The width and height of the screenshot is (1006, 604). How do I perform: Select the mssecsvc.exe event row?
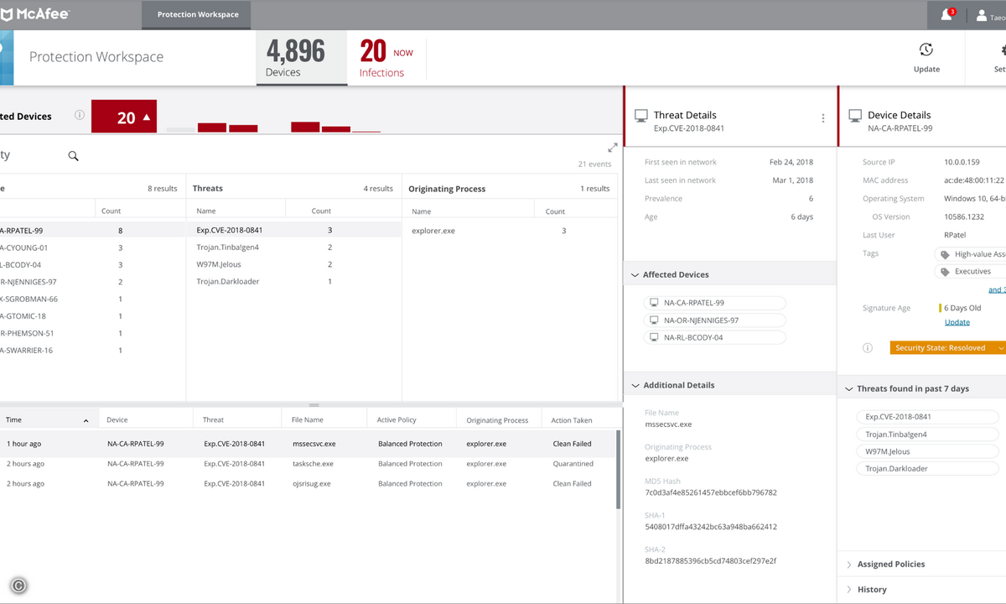(308, 444)
